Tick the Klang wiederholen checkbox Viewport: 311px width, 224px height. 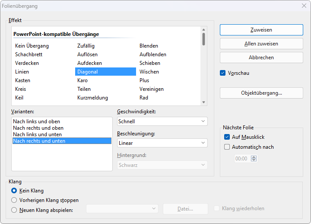217,208
